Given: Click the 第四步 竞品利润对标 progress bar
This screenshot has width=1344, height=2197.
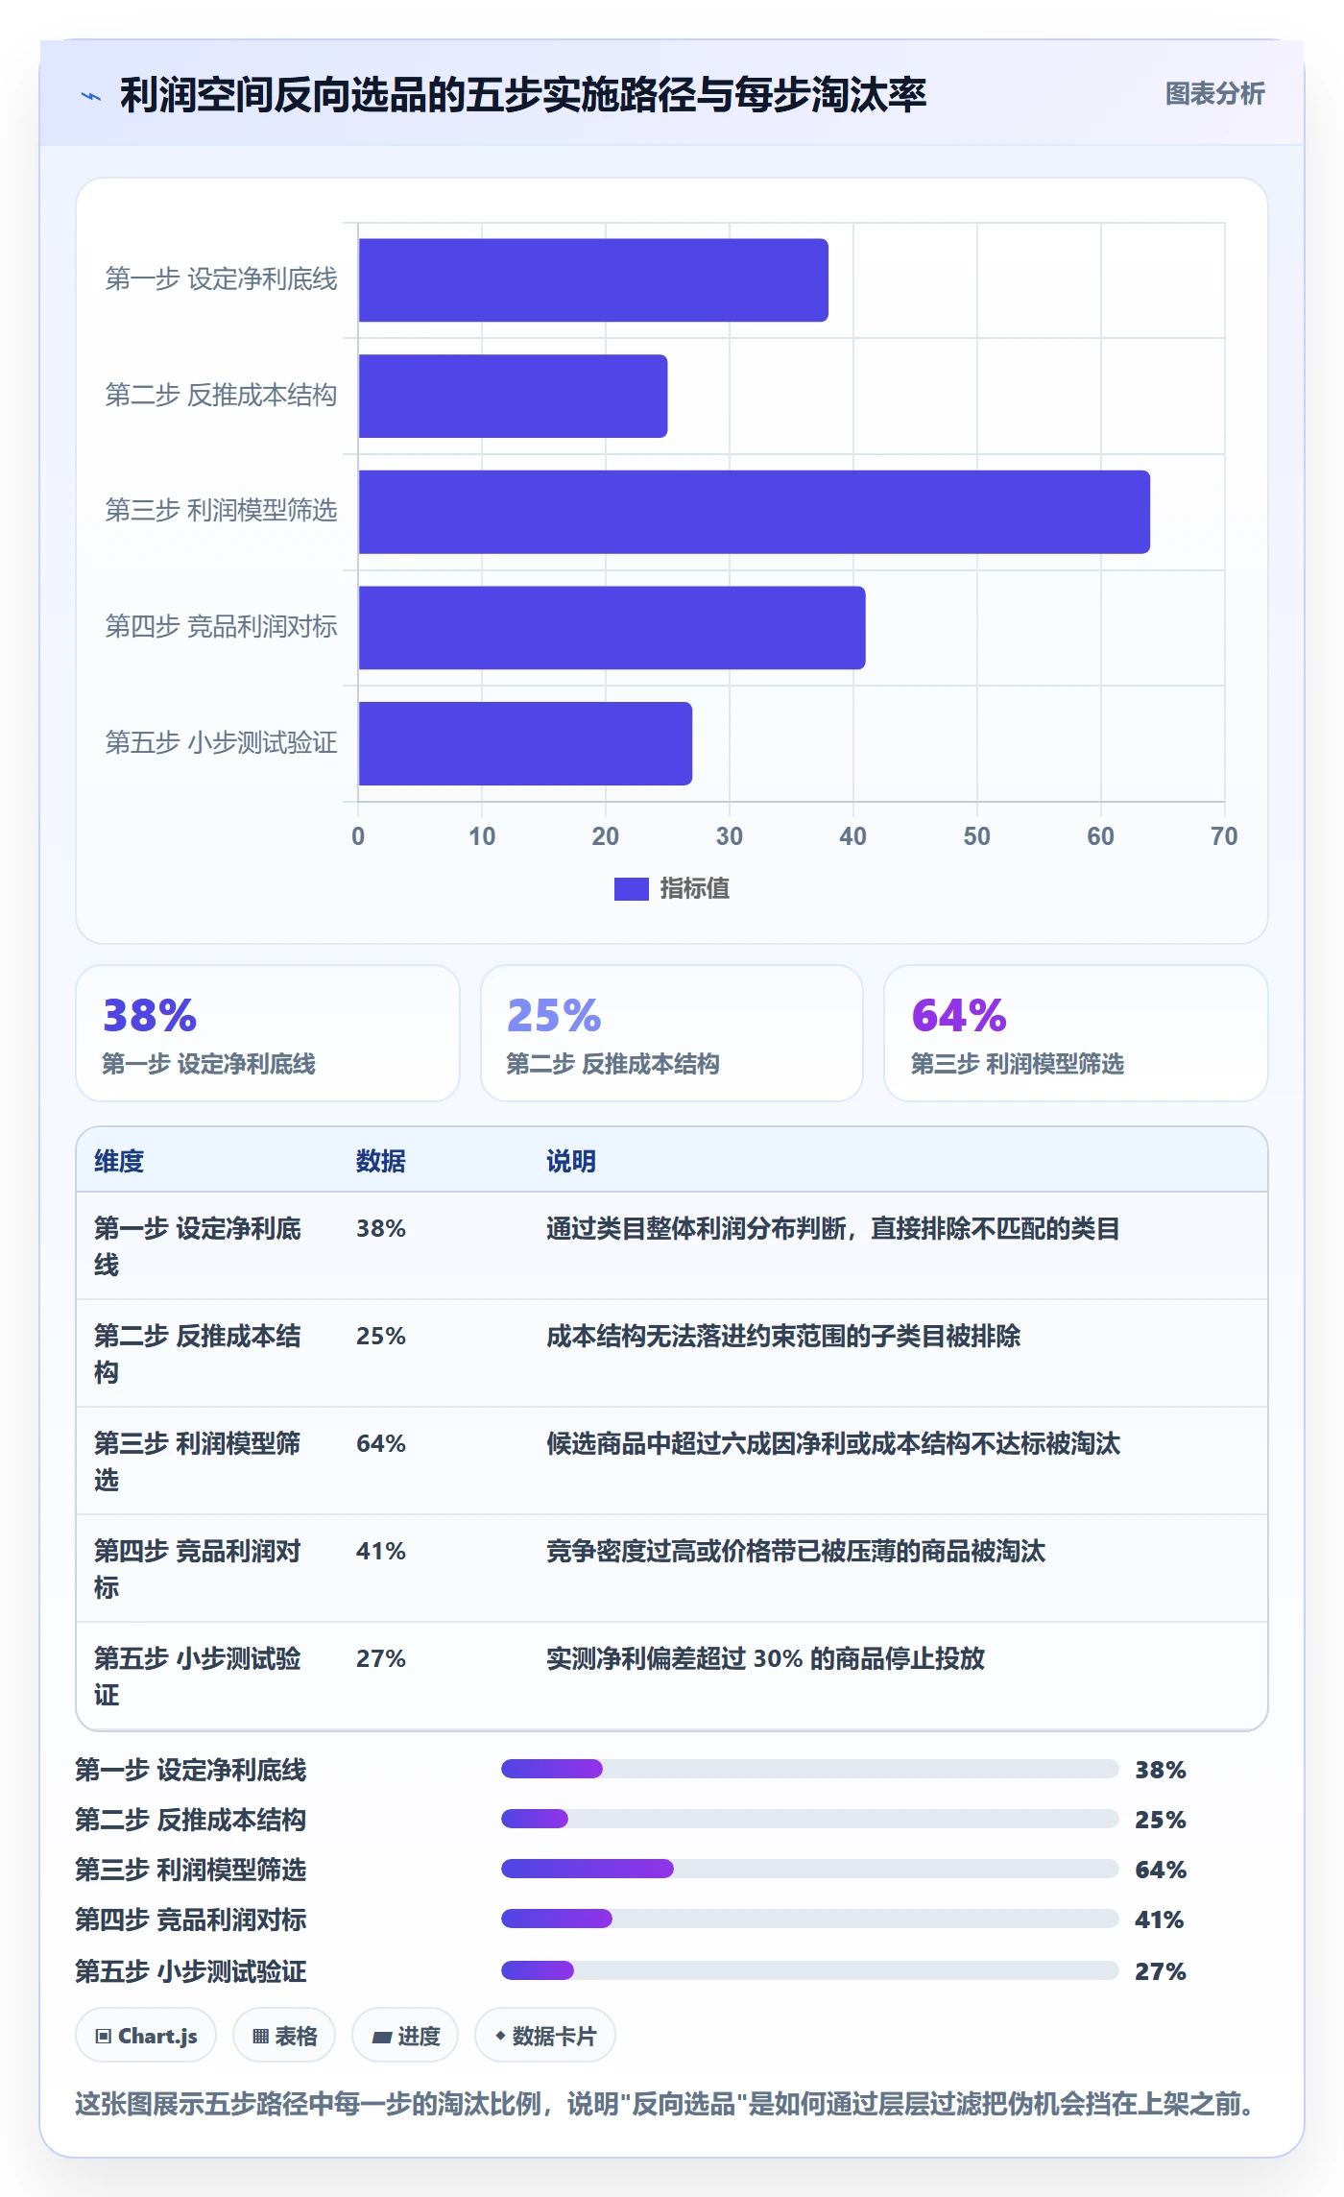Looking at the screenshot, I should (x=810, y=1919).
